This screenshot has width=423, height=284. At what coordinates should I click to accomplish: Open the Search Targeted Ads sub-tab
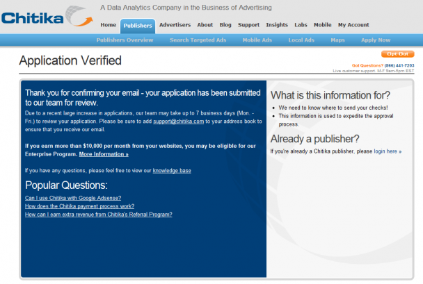pyautogui.click(x=198, y=40)
